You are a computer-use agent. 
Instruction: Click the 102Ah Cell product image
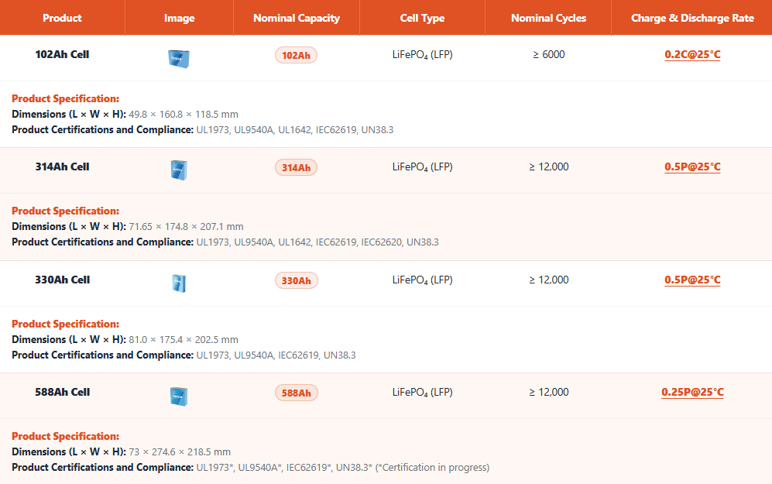pyautogui.click(x=179, y=58)
